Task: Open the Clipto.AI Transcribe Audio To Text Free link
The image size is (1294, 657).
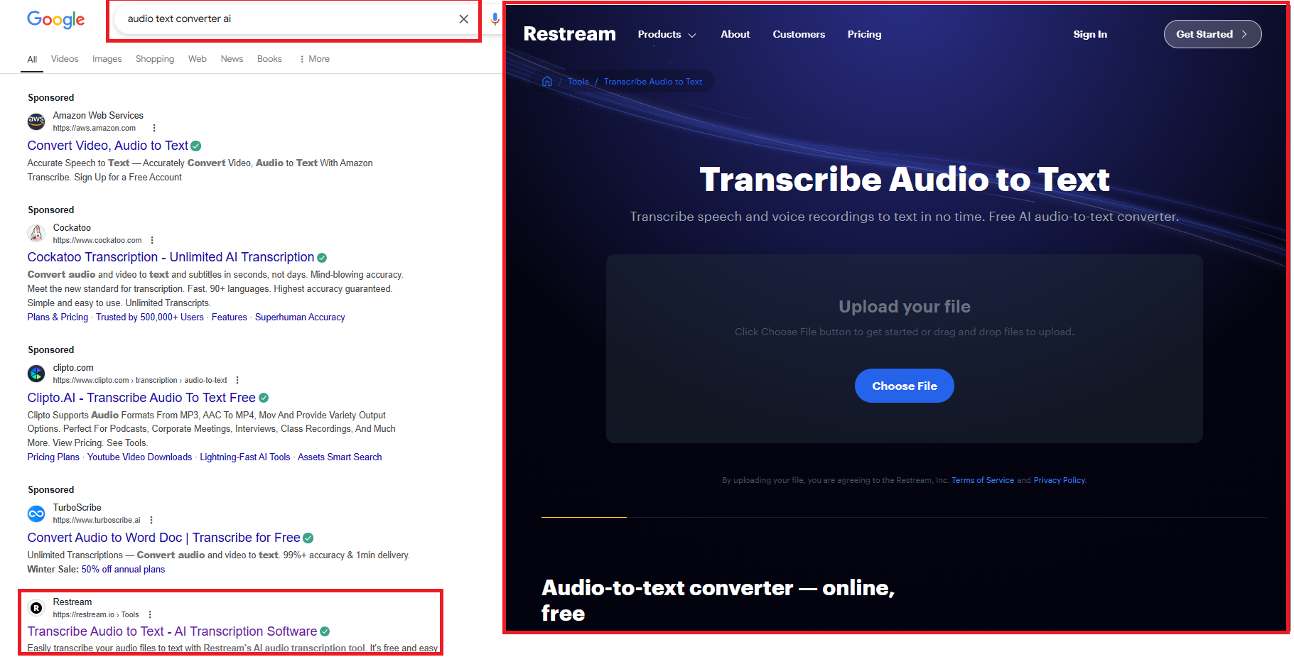Action: 141,398
